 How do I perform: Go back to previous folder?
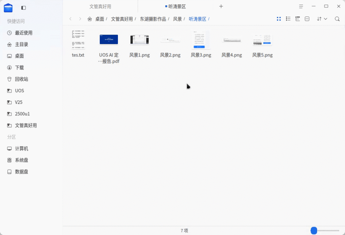coord(70,19)
